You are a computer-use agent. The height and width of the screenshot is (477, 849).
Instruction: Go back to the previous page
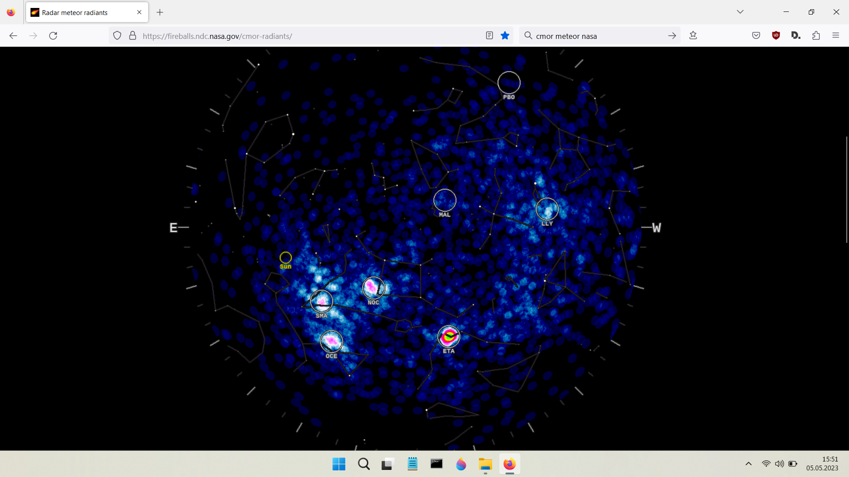coord(13,36)
